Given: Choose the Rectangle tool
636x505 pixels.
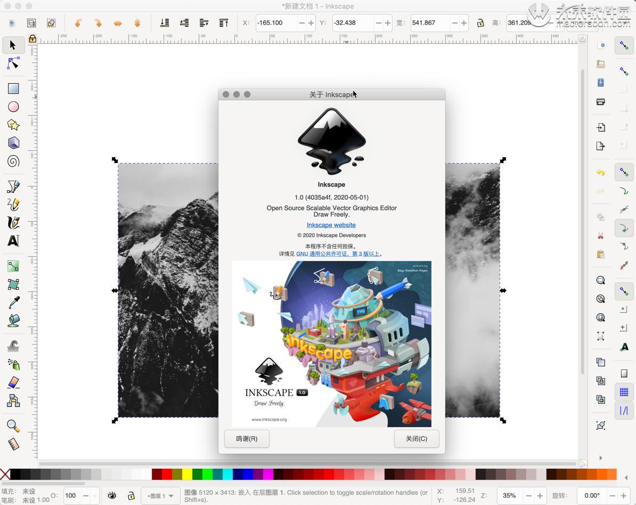Looking at the screenshot, I should pos(13,88).
